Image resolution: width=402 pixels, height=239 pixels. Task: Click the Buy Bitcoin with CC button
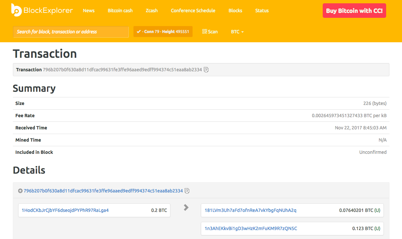pos(354,10)
